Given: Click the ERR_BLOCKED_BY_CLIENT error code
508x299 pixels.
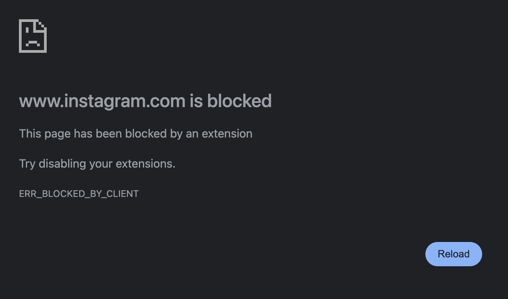Looking at the screenshot, I should pyautogui.click(x=79, y=194).
